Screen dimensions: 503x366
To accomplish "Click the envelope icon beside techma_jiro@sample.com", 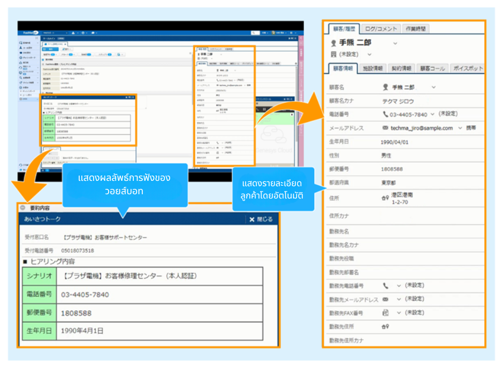I will click(x=385, y=128).
